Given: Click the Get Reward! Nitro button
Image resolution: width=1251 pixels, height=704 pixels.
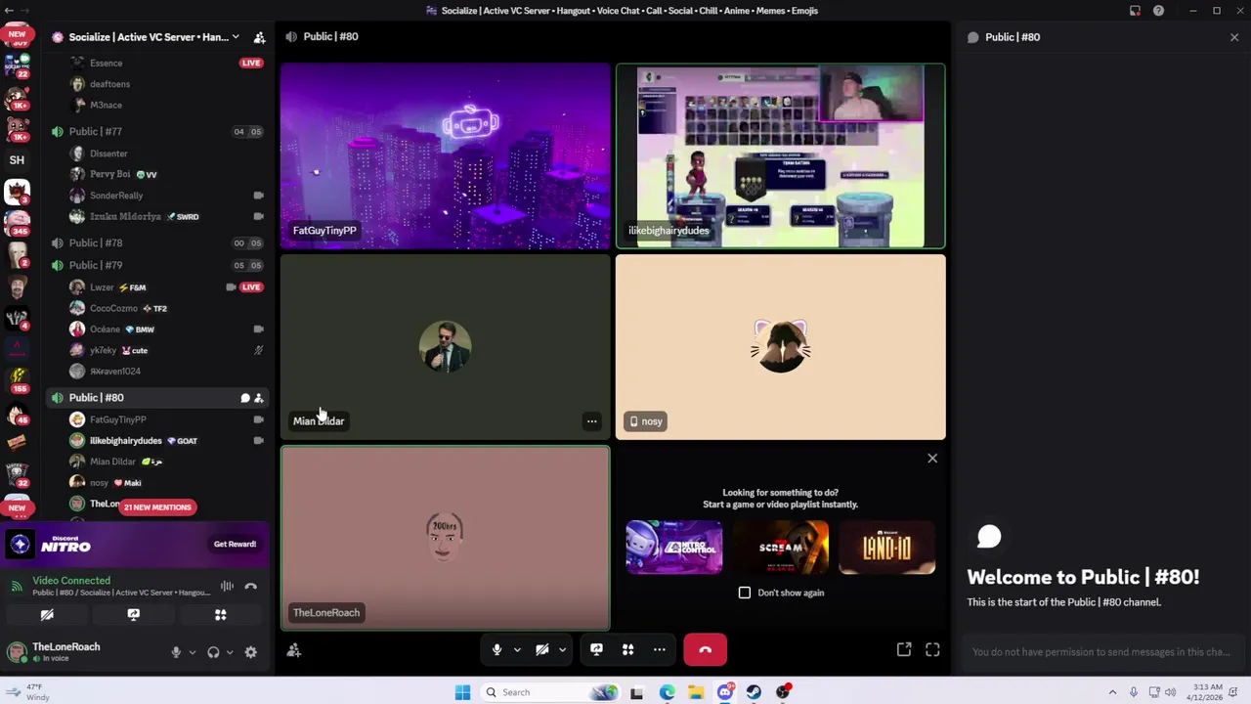Looking at the screenshot, I should point(235,545).
